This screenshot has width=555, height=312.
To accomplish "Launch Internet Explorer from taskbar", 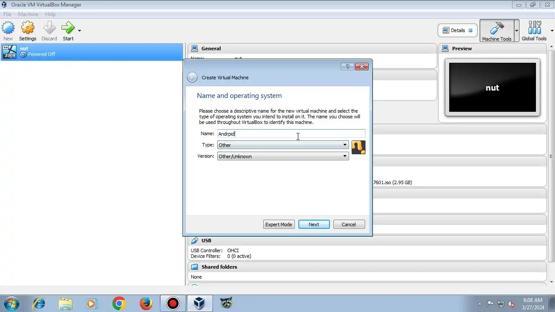I will click(39, 303).
